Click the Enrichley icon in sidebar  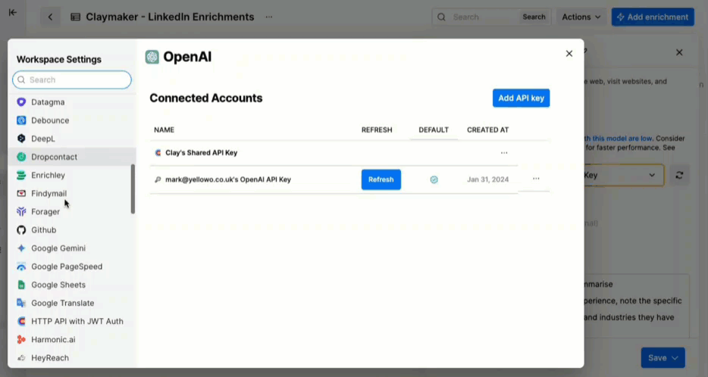21,175
